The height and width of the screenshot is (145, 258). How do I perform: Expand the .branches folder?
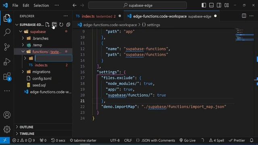[x=23, y=38]
